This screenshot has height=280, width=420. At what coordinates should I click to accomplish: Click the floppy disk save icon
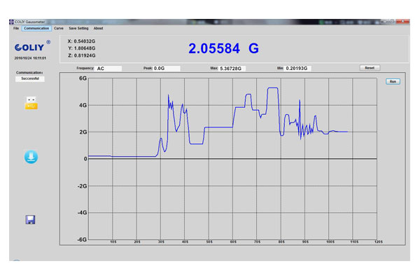pyautogui.click(x=31, y=220)
